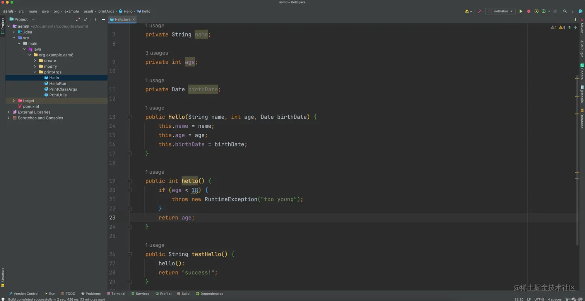Open the Build tool window
585x301 pixels.
(x=183, y=294)
